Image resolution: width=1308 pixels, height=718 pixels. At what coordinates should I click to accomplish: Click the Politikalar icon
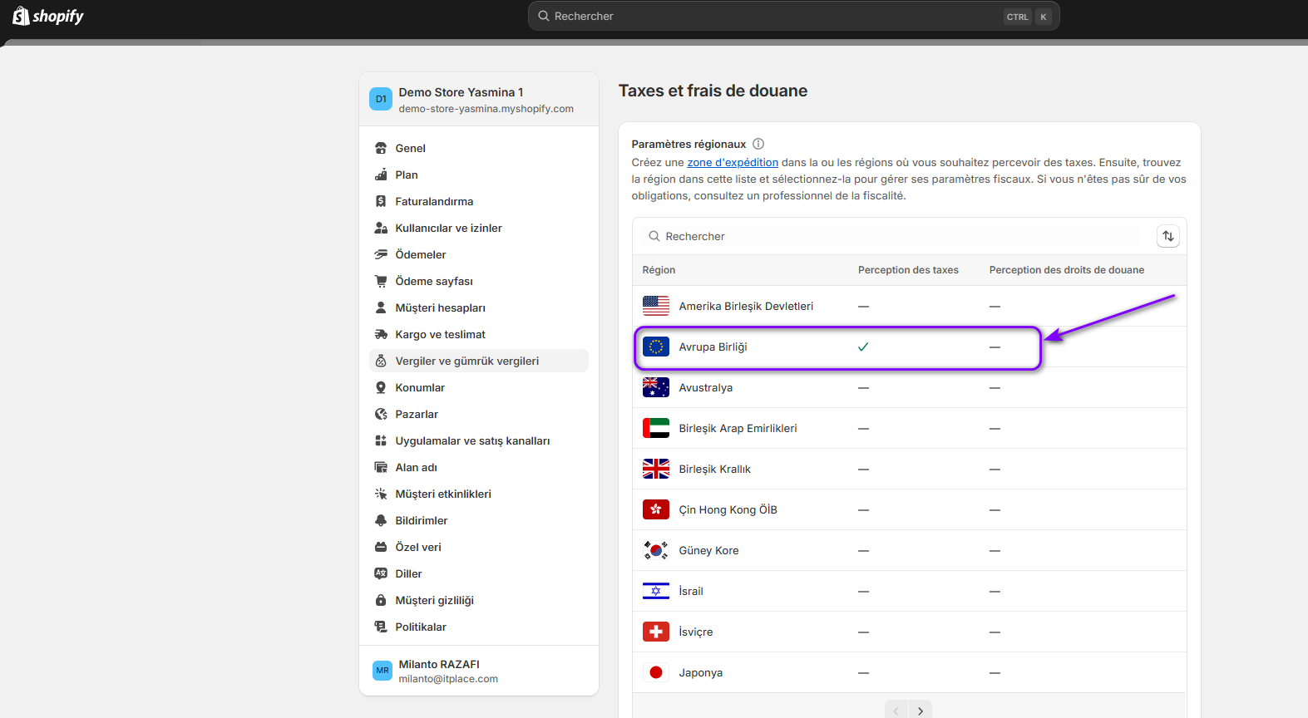tap(381, 627)
